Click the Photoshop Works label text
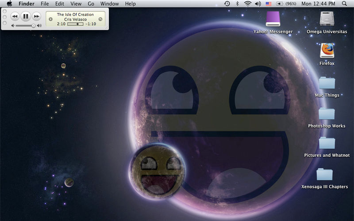Screen dimensions: 354x221 tap(327, 126)
